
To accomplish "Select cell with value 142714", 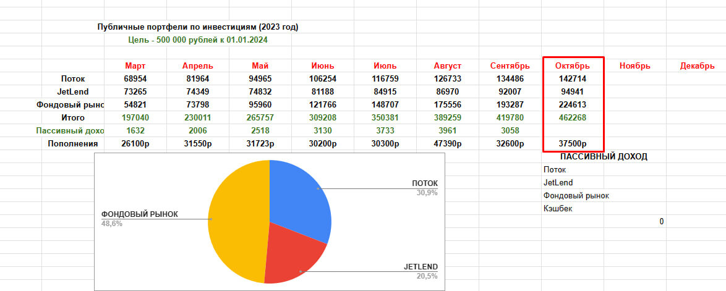I will (572, 78).
